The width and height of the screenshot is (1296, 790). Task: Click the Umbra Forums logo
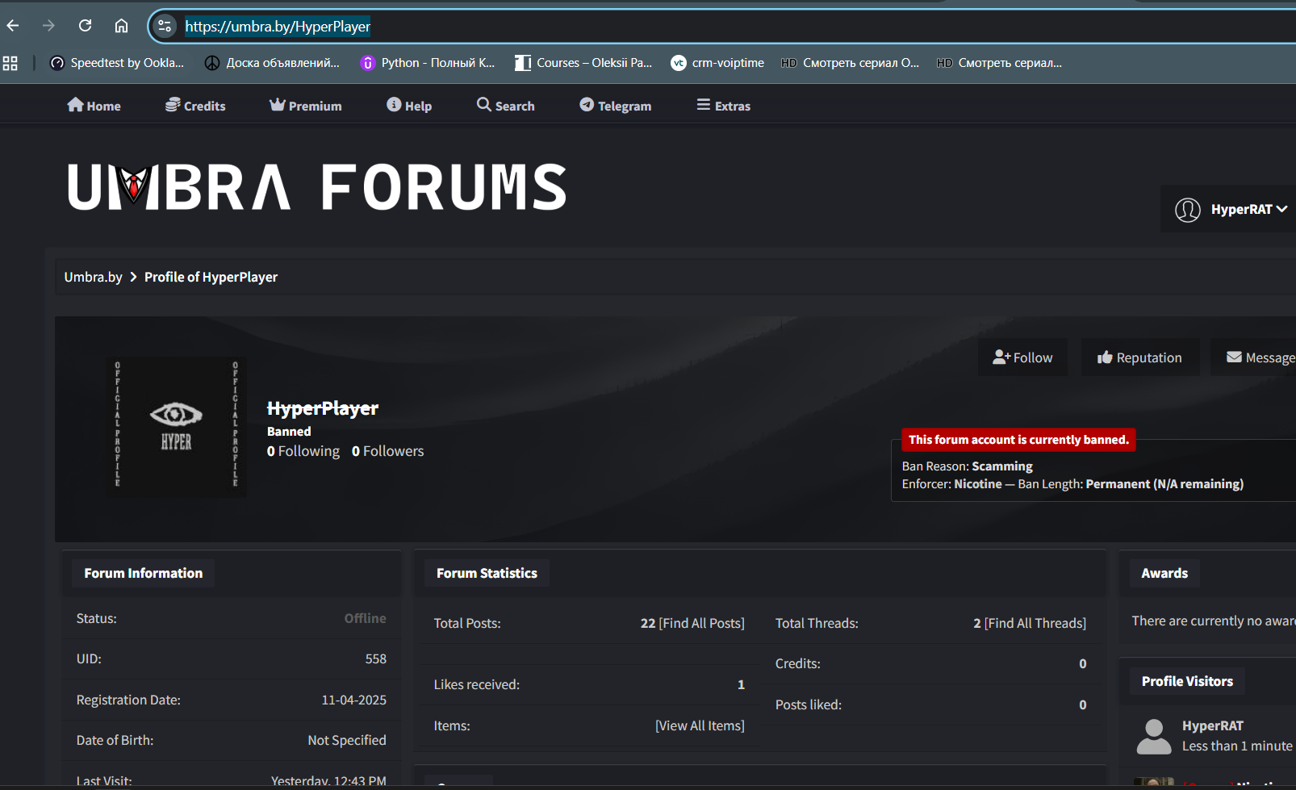[316, 187]
